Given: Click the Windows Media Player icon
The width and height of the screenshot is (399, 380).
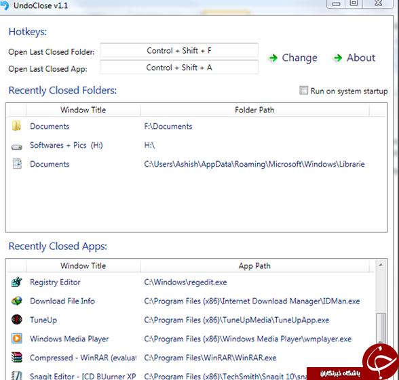Looking at the screenshot, I should [17, 339].
